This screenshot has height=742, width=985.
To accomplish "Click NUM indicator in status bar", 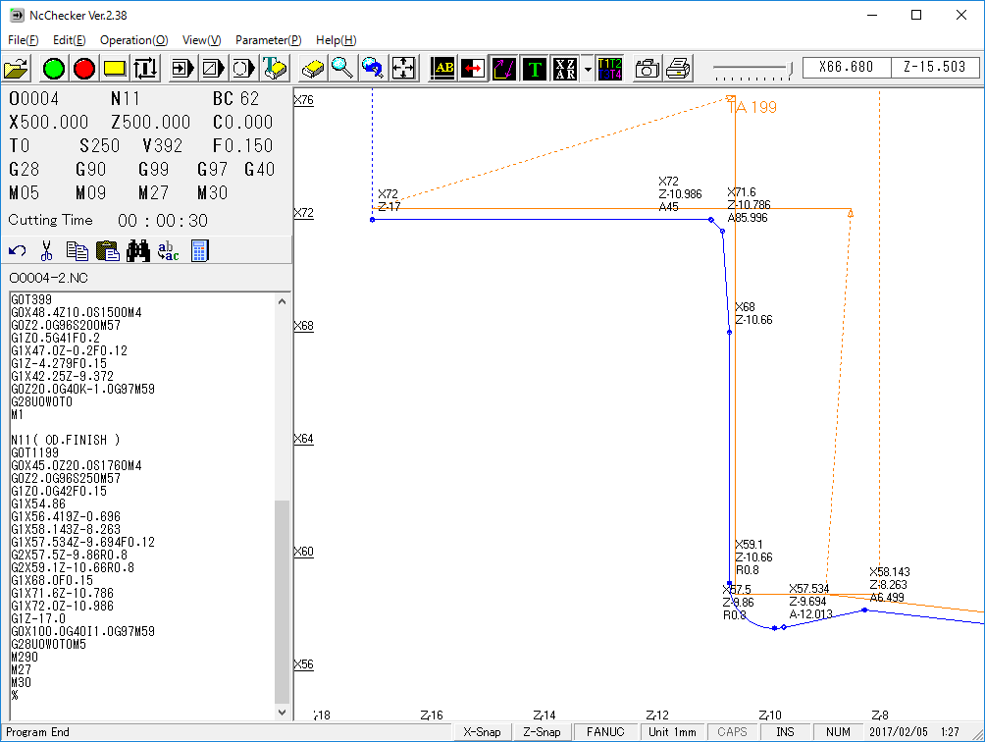I will point(838,732).
